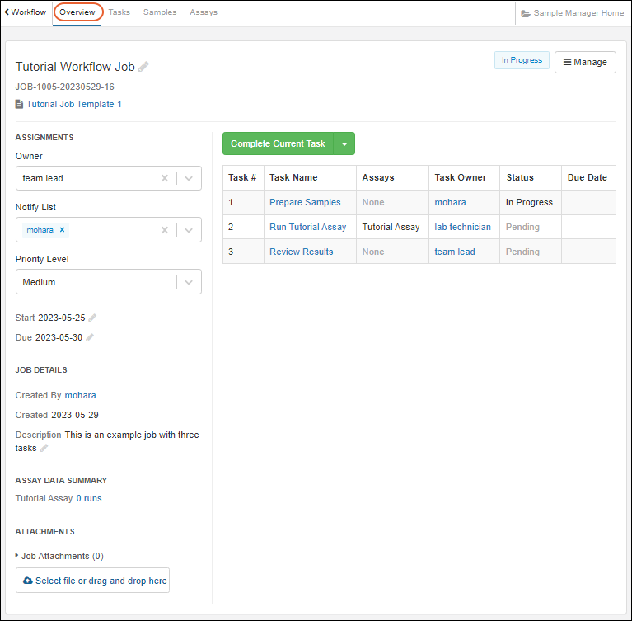The height and width of the screenshot is (621, 632).
Task: Click the Due date 2023-05-30
Action: tap(59, 337)
